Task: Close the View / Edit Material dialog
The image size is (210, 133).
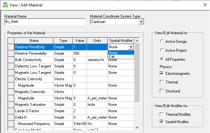Action: pos(206,5)
